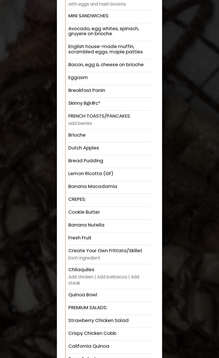Click the CREPES heading
219x358 pixels.
coord(77,199)
